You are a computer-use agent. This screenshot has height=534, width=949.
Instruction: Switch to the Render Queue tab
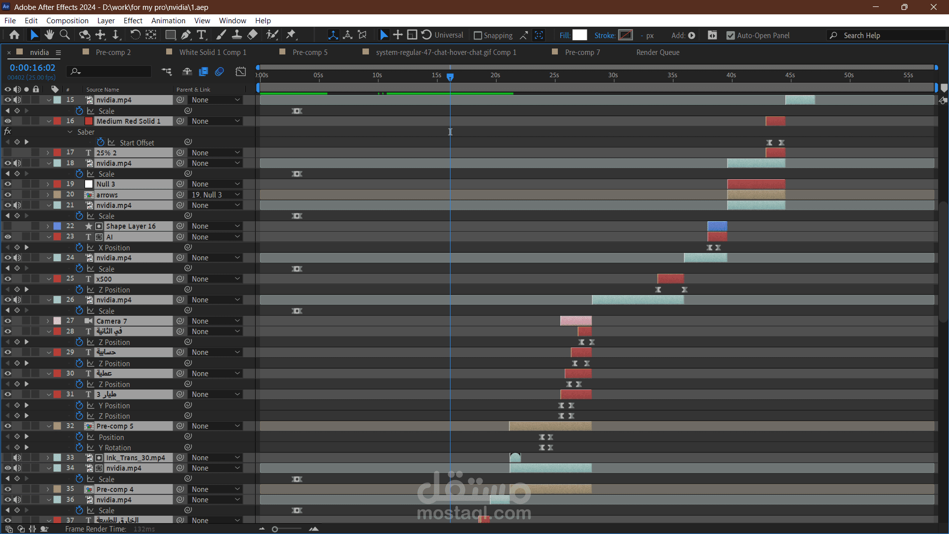click(x=658, y=52)
